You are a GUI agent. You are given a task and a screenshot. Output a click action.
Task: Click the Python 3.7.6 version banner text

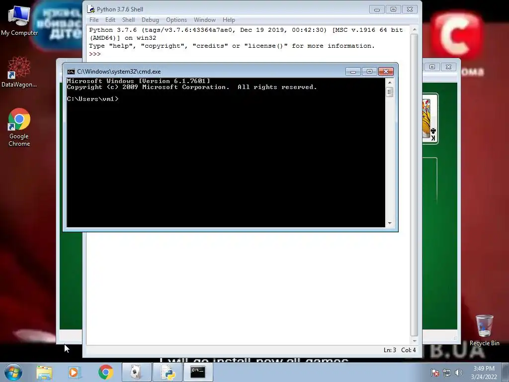tap(246, 34)
